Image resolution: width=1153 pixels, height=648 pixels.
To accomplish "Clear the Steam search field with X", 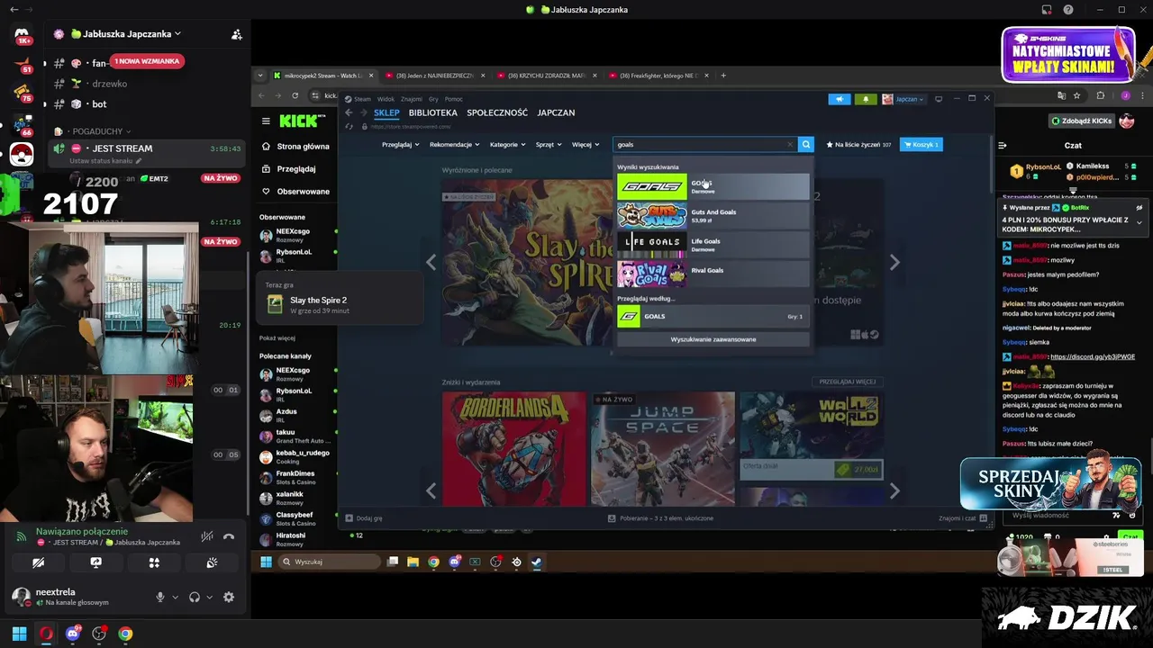I will [790, 144].
